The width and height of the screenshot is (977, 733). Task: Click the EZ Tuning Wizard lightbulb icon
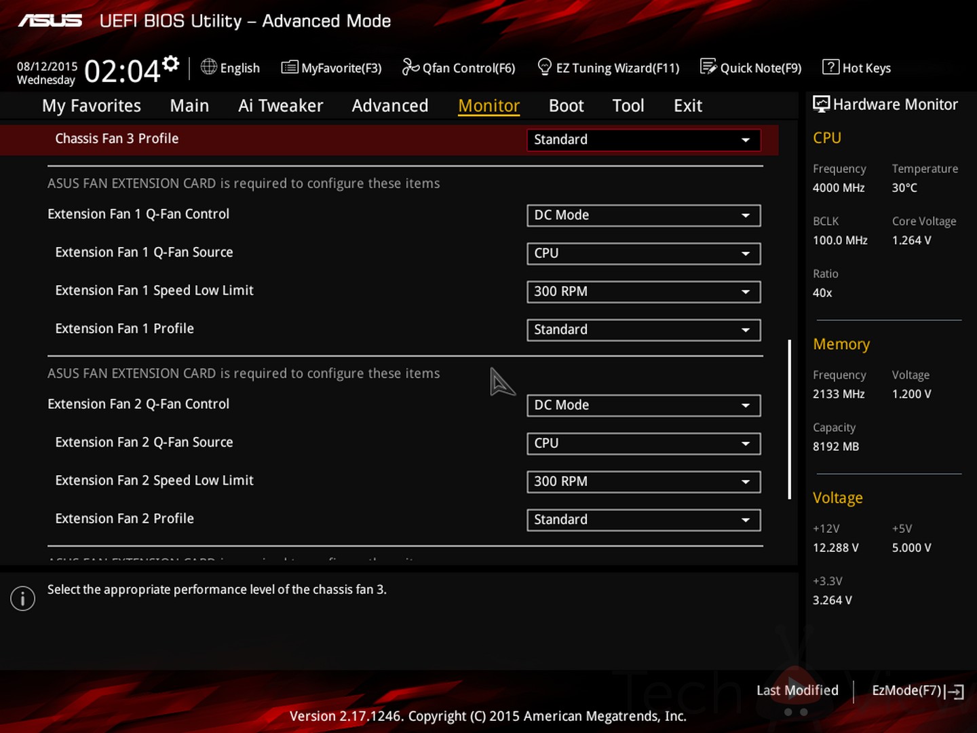point(544,67)
